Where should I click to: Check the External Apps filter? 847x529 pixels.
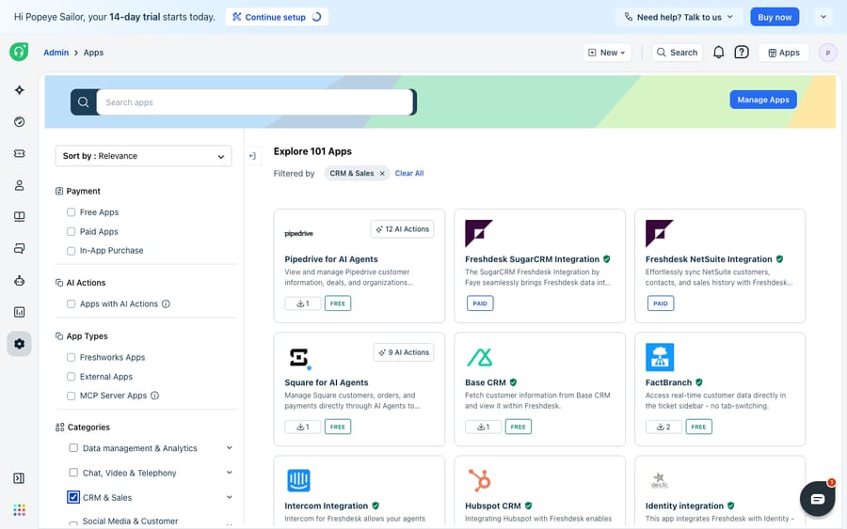71,377
